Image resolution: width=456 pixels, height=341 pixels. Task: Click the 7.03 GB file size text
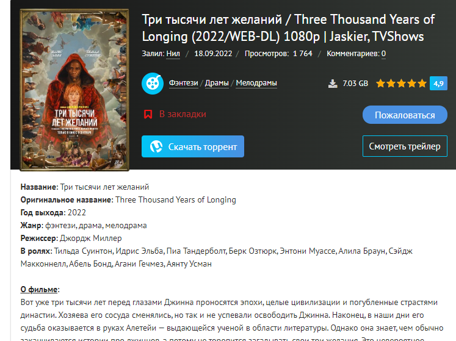click(x=355, y=84)
